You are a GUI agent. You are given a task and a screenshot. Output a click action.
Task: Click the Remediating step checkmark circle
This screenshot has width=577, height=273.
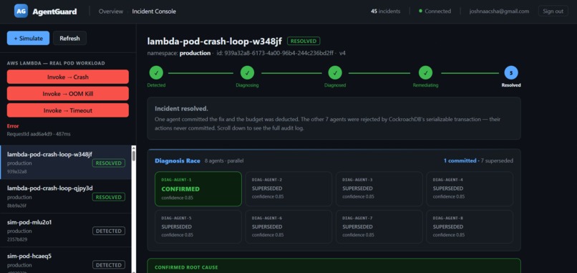click(425, 73)
